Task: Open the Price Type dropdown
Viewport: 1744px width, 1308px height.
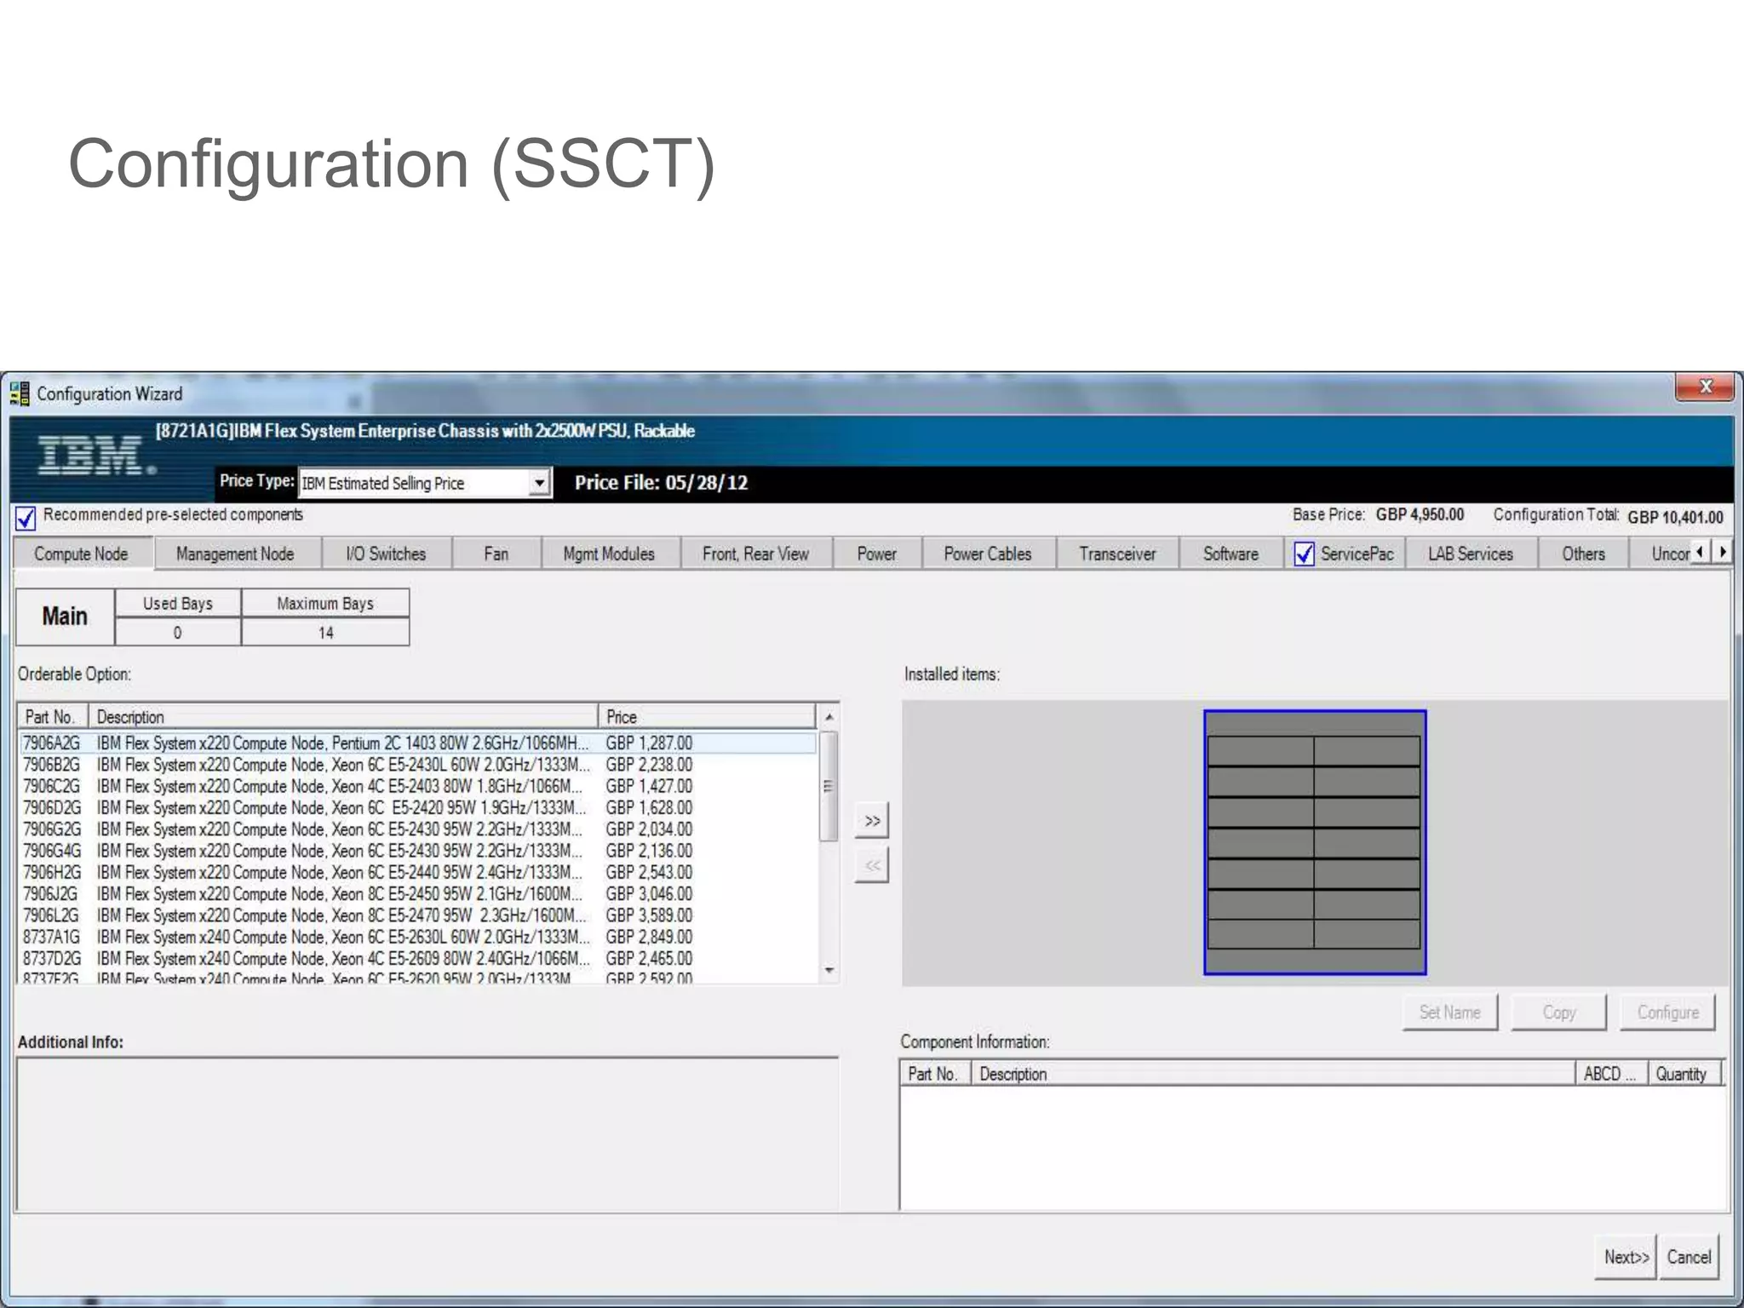Action: pos(539,483)
